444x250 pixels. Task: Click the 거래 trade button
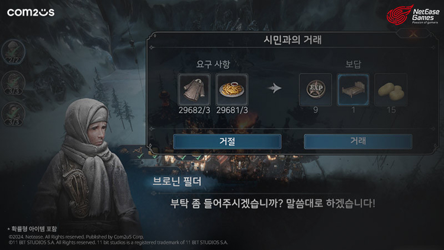[x=358, y=141]
